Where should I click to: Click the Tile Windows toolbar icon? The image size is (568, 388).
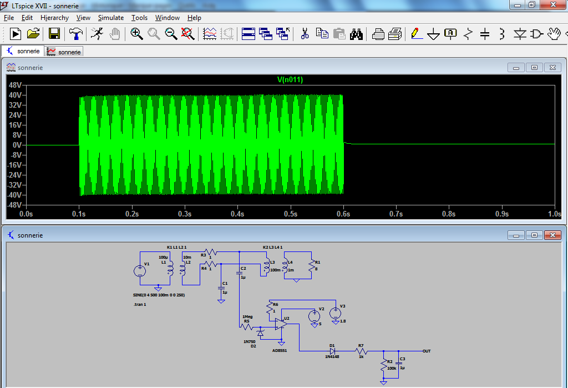(248, 34)
